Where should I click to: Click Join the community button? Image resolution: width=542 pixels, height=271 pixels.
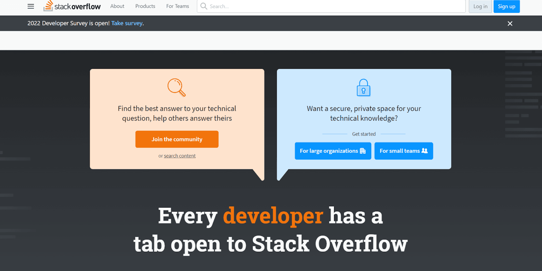[177, 139]
